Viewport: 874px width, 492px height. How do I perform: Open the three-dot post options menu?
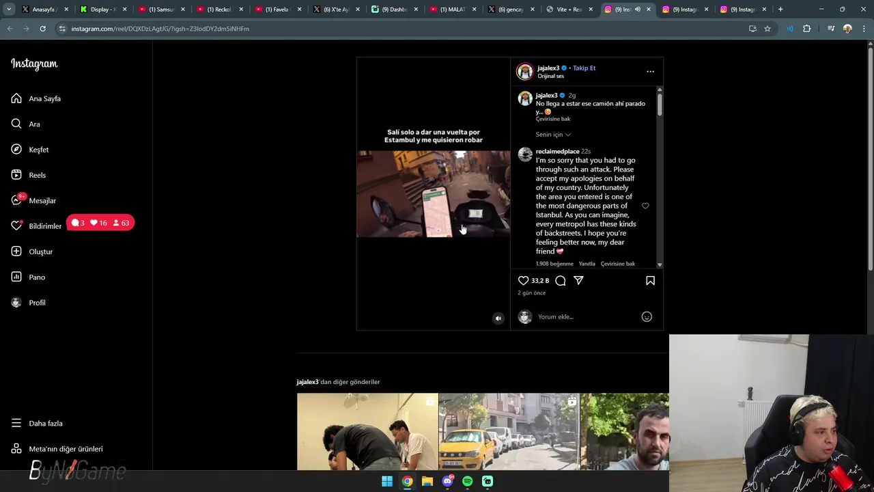pyautogui.click(x=650, y=71)
